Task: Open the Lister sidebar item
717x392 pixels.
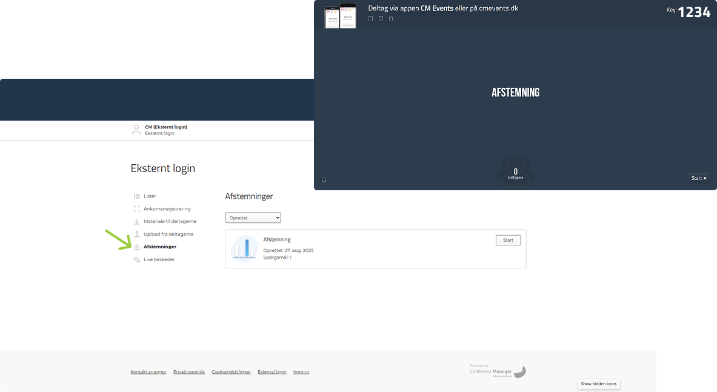Action: coord(145,196)
